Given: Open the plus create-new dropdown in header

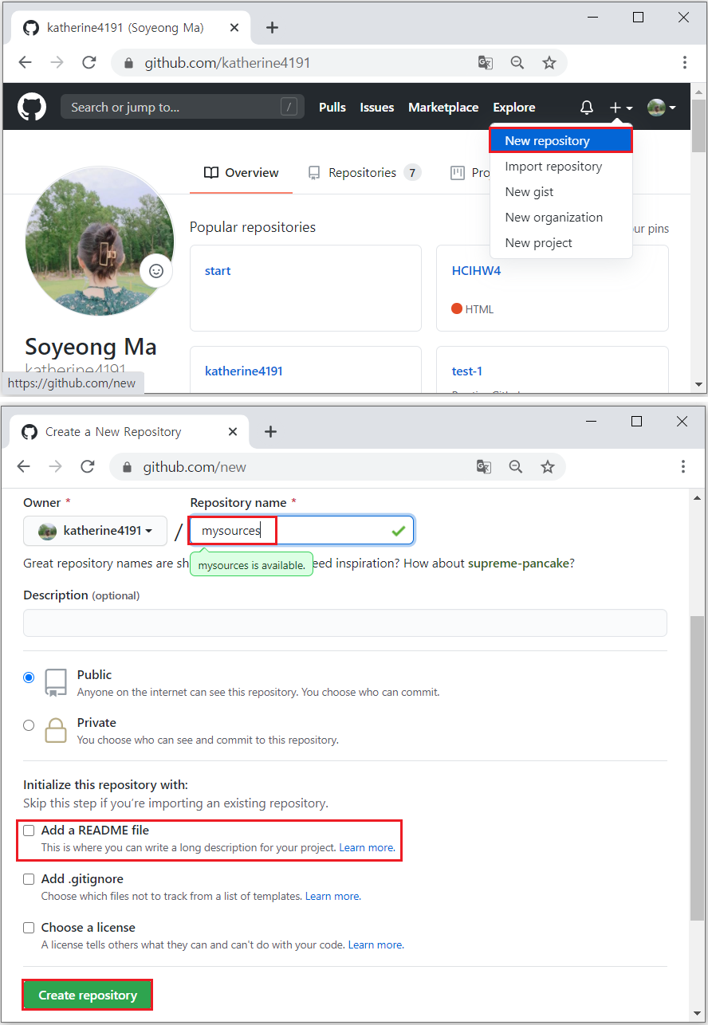Looking at the screenshot, I should [621, 108].
